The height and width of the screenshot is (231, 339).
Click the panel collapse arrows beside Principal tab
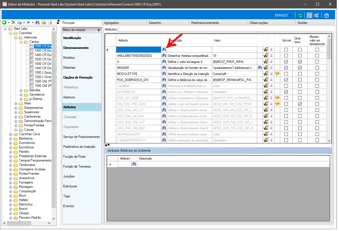tap(58, 23)
